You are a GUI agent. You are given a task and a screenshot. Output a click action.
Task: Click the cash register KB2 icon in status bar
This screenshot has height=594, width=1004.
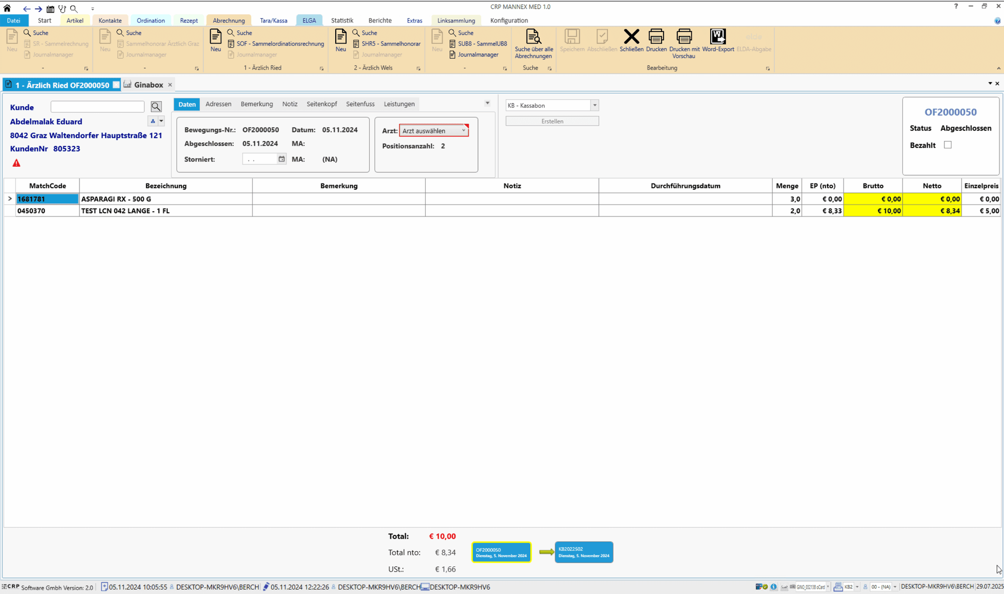coord(838,587)
